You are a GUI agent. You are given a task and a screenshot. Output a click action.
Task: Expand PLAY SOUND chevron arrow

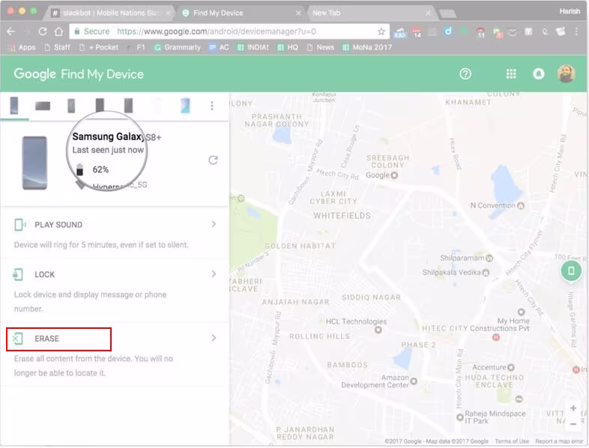(214, 224)
